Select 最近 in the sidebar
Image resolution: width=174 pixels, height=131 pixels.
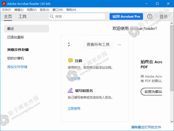pyautogui.click(x=26, y=29)
